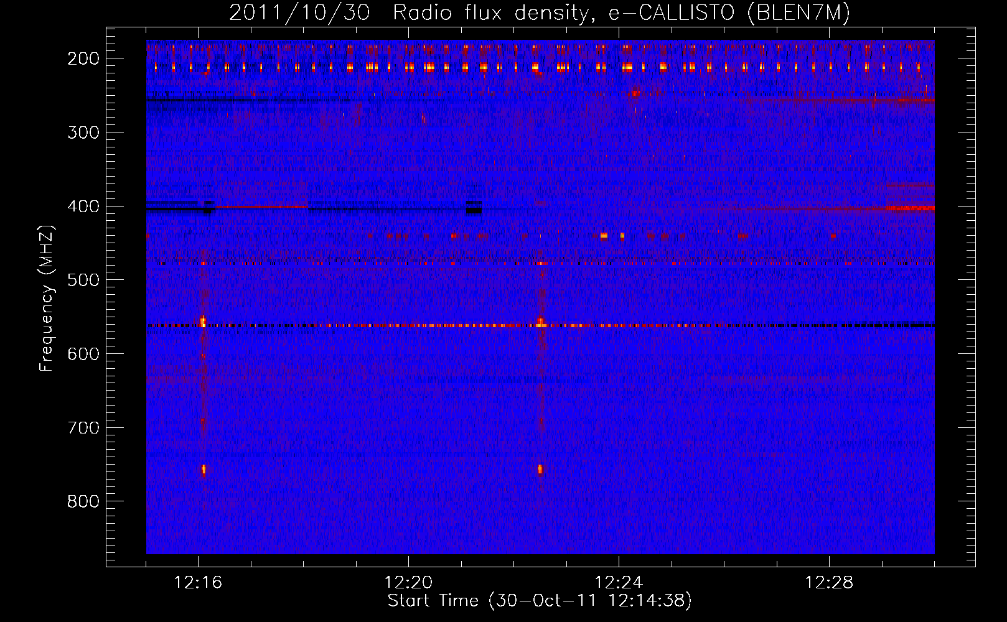Click the 500 frequency tick label
The width and height of the screenshot is (1007, 622).
[x=83, y=280]
